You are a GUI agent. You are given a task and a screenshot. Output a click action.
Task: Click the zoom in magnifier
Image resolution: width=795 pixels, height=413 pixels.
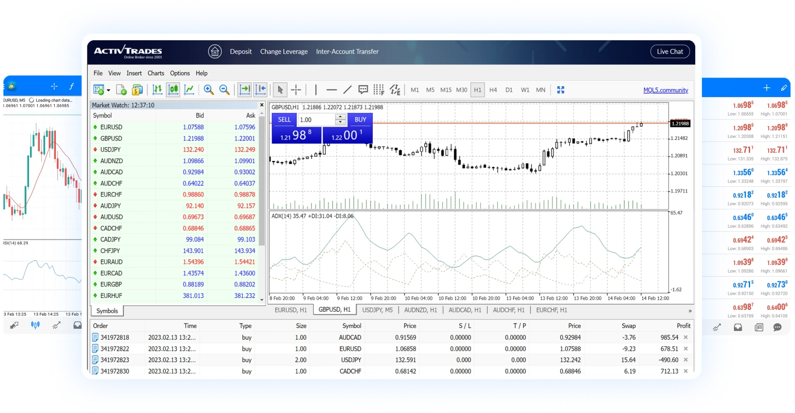point(209,90)
